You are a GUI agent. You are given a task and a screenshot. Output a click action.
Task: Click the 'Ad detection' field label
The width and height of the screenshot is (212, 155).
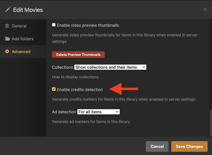tap(64, 112)
